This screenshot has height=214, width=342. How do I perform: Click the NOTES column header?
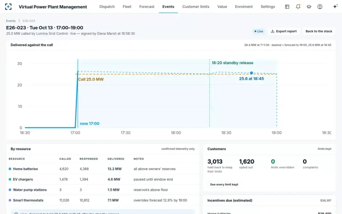tap(139, 159)
